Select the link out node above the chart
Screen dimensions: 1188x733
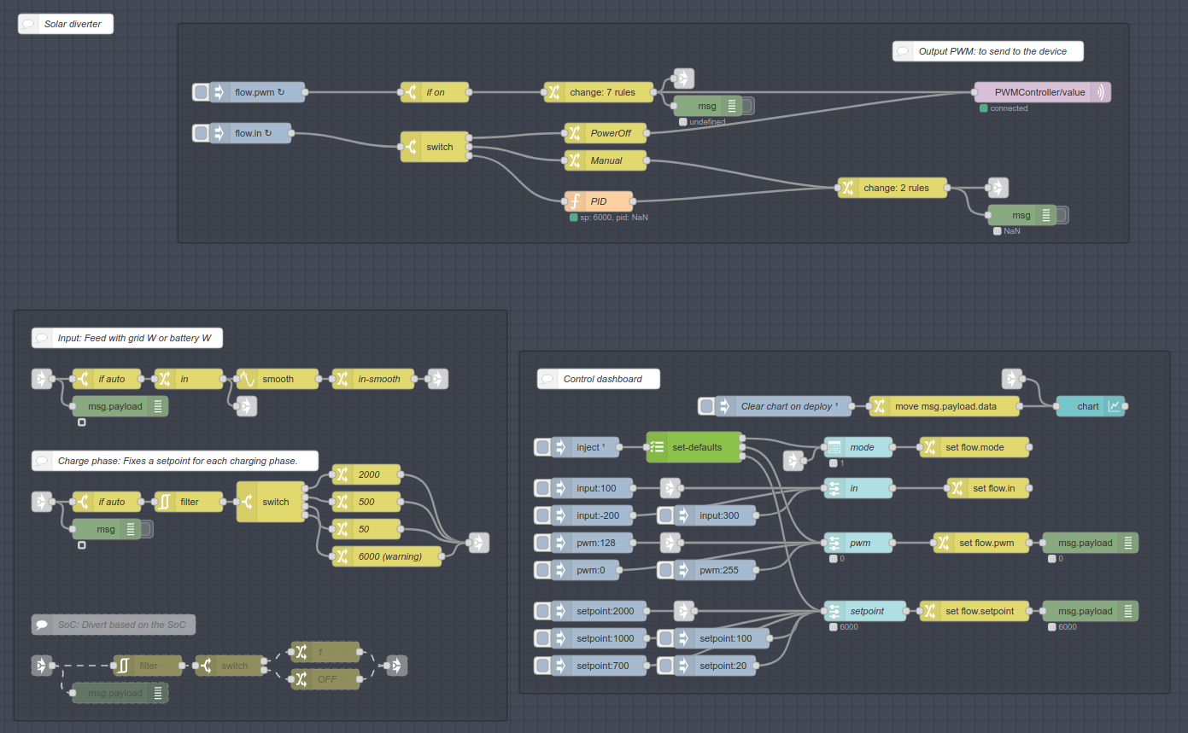1012,379
